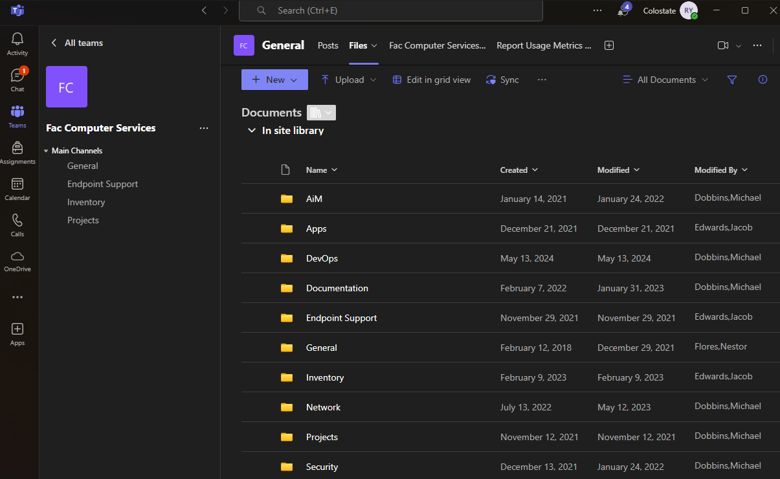Open the Created column sort menu
Viewport: 780px width, 479px height.
519,170
